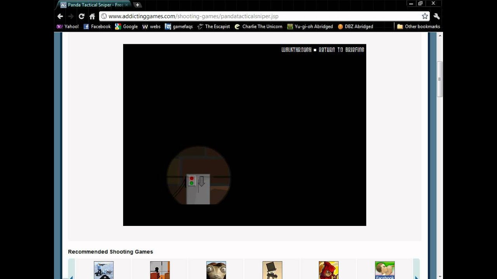
Task: Reload the page with the refresh icon
Action: coord(82,16)
